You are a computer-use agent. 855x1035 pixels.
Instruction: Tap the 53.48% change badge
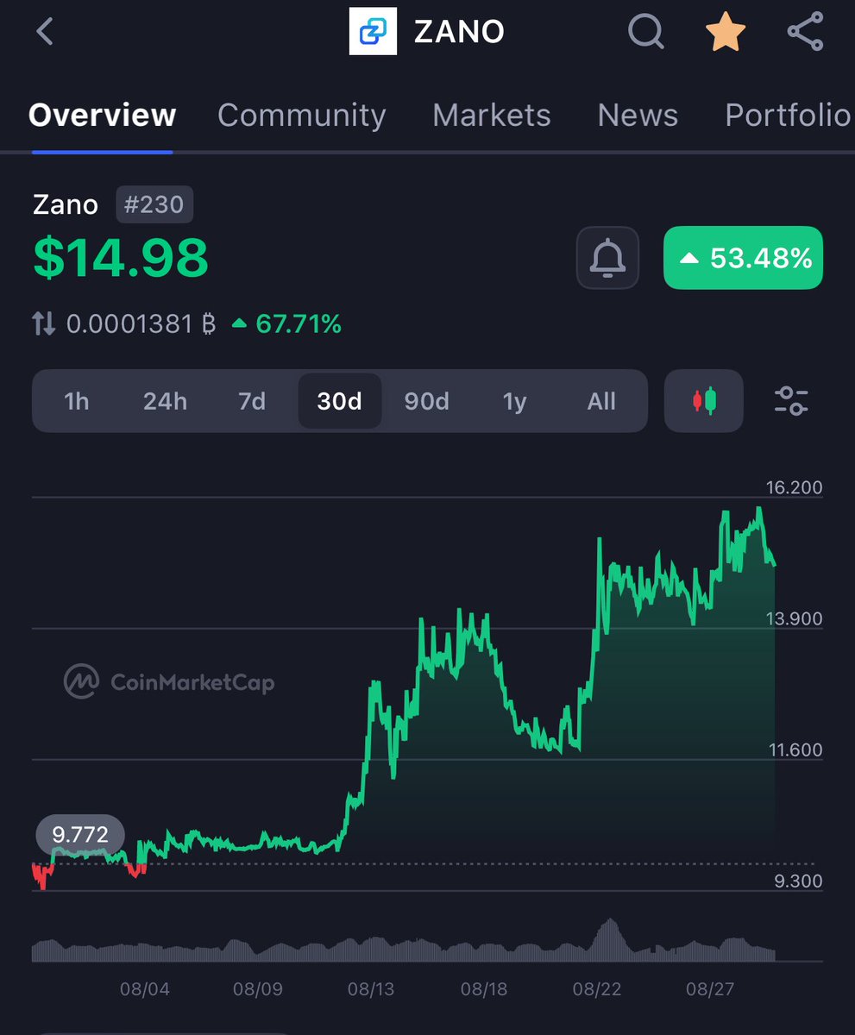tap(743, 257)
